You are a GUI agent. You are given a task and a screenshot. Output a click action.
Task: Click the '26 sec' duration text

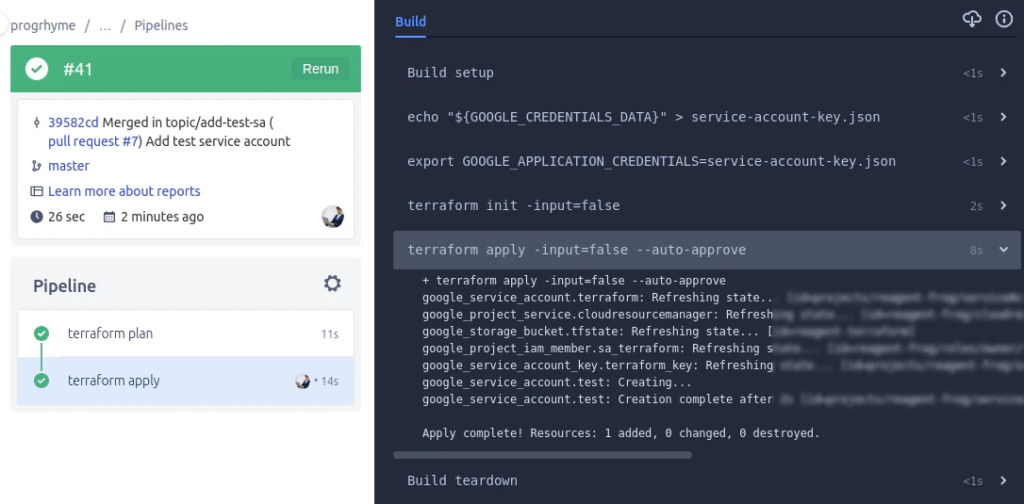click(67, 217)
